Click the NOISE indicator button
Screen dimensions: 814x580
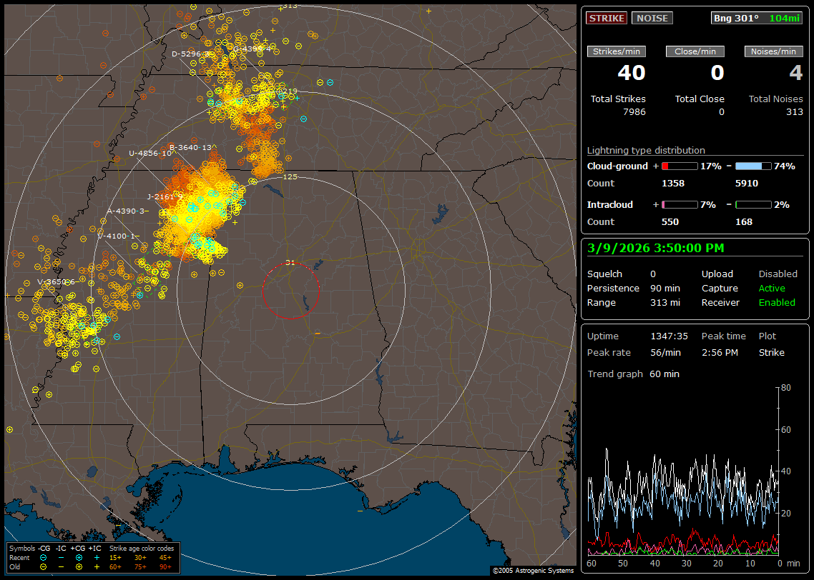tap(652, 19)
